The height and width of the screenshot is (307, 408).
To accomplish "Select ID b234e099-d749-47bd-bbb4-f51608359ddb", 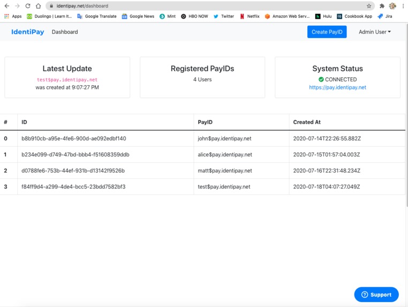I will pos(75,155).
